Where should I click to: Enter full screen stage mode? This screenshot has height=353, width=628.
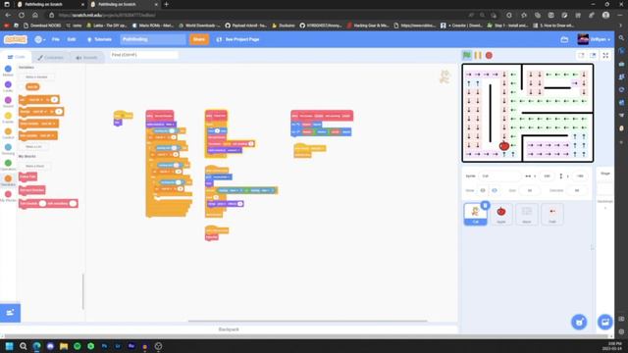pyautogui.click(x=605, y=55)
